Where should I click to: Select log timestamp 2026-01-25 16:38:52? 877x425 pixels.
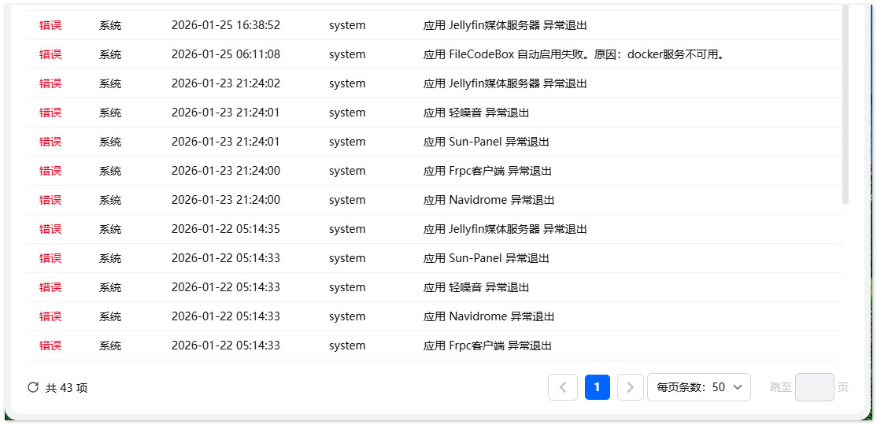pyautogui.click(x=225, y=25)
